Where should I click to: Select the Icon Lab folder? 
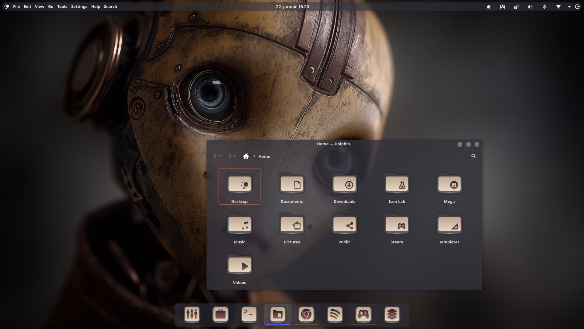tap(397, 185)
